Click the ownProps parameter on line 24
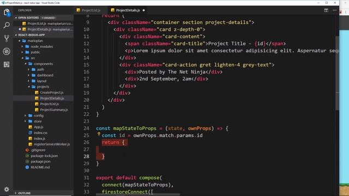Viewport: 349px width, 196px height. 199,128
